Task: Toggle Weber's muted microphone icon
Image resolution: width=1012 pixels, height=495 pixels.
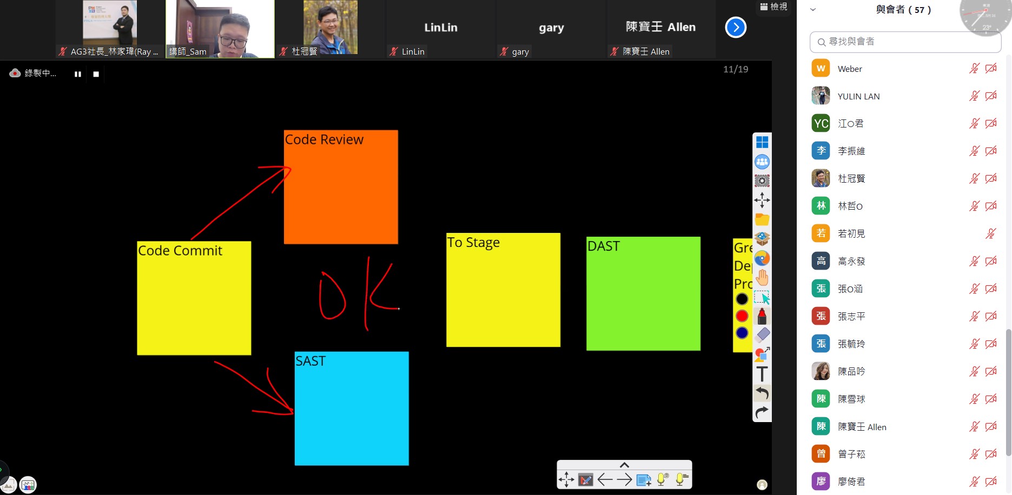Action: pos(974,69)
